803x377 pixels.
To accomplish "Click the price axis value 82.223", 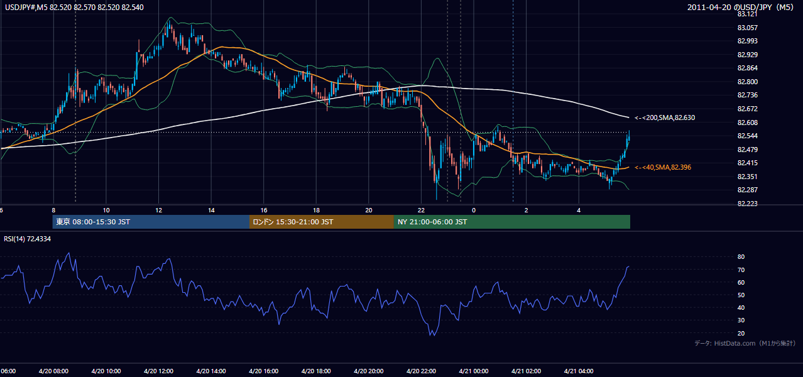I will [x=748, y=204].
